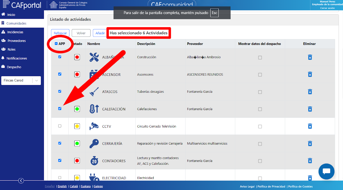Check the APP checkbox for CCTV
The image size is (343, 190).
pos(60,126)
